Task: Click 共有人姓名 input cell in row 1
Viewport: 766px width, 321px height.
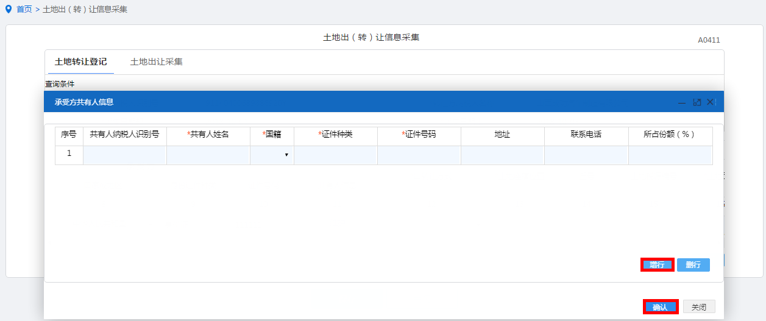Action: [x=208, y=155]
